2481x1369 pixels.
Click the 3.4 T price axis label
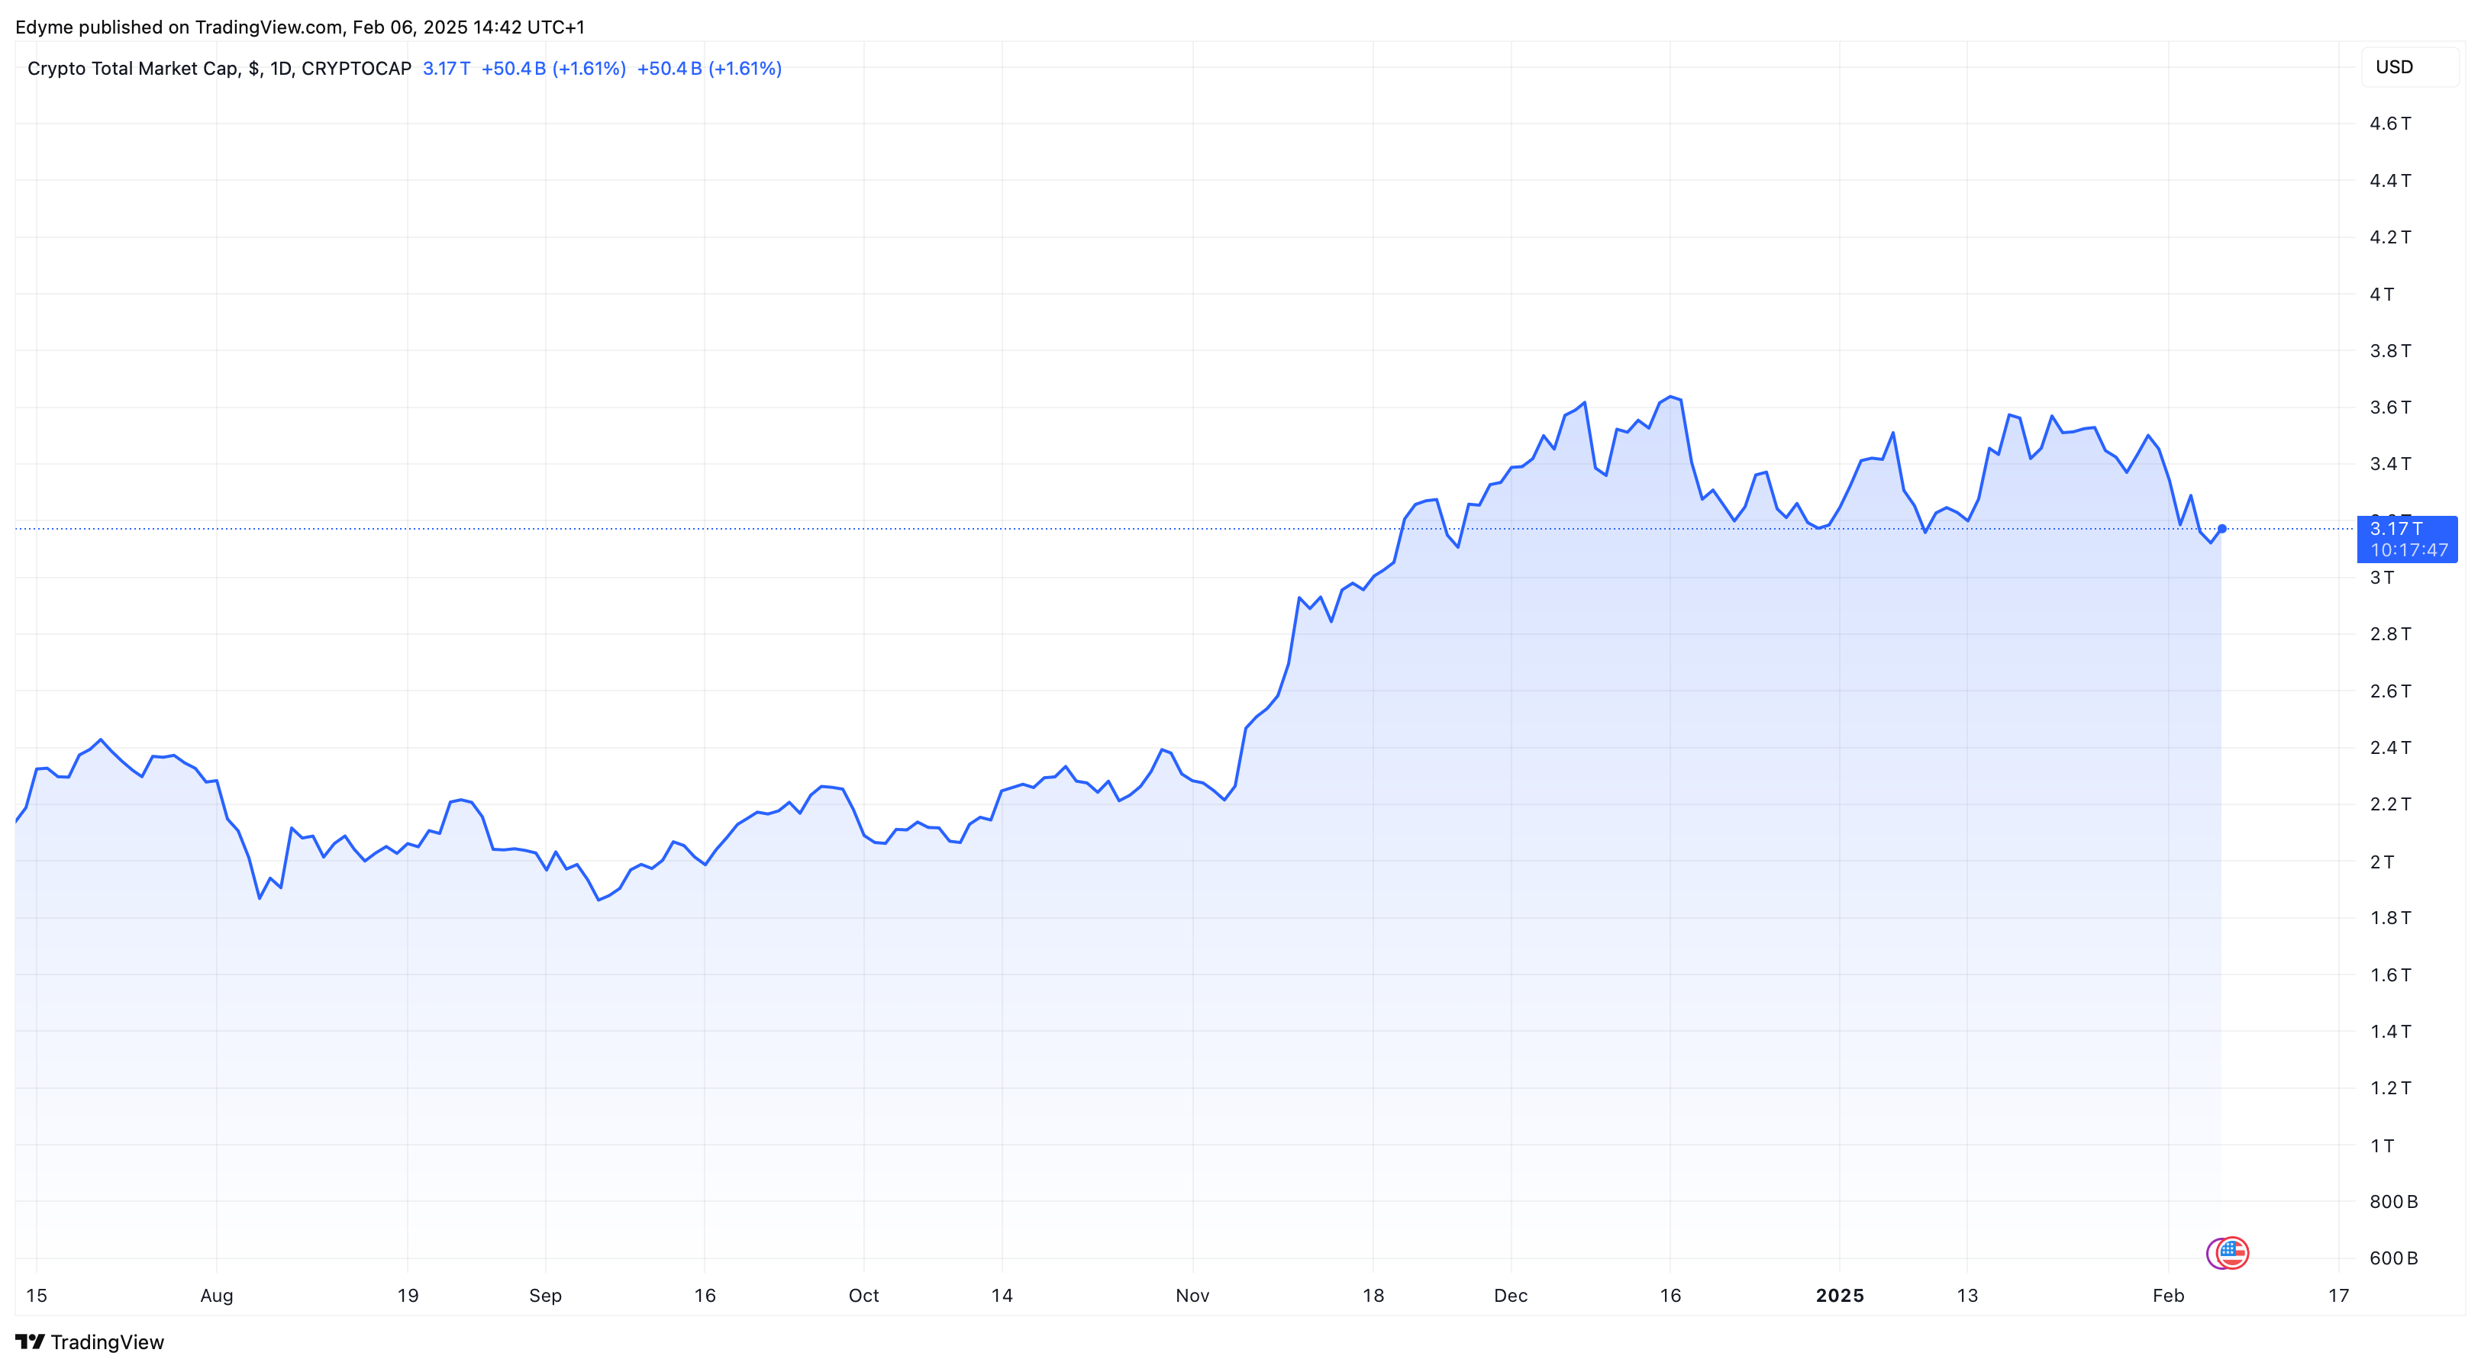[x=2390, y=464]
